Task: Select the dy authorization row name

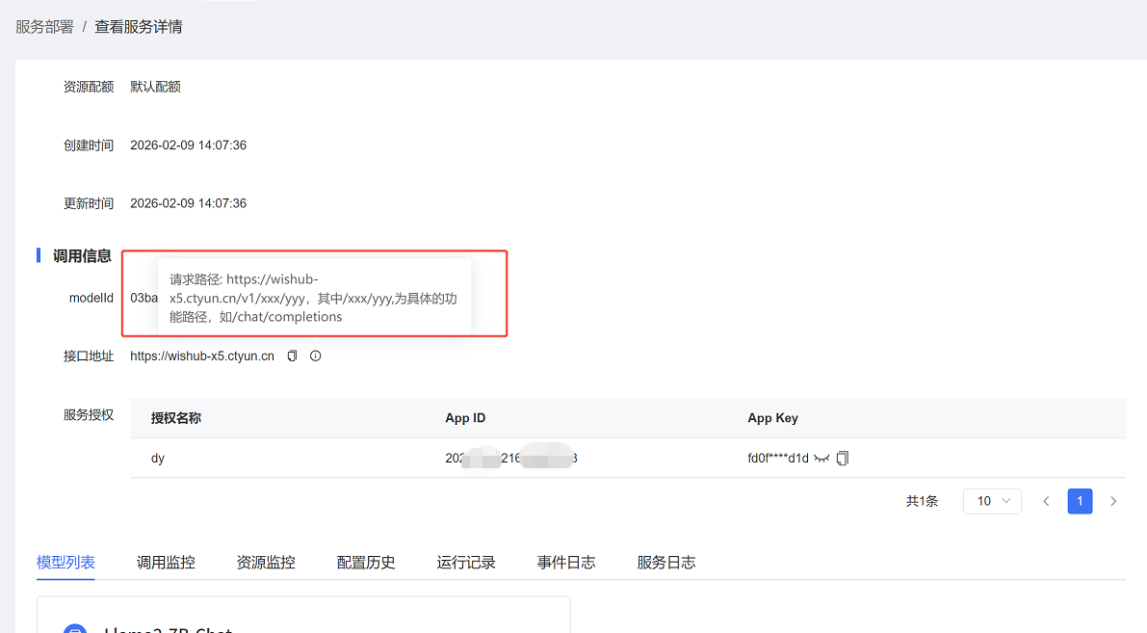Action: pyautogui.click(x=158, y=459)
